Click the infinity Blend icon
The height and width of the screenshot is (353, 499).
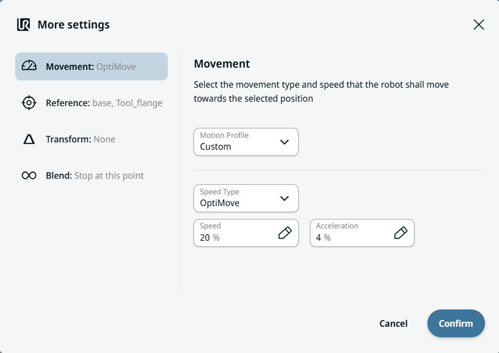29,176
